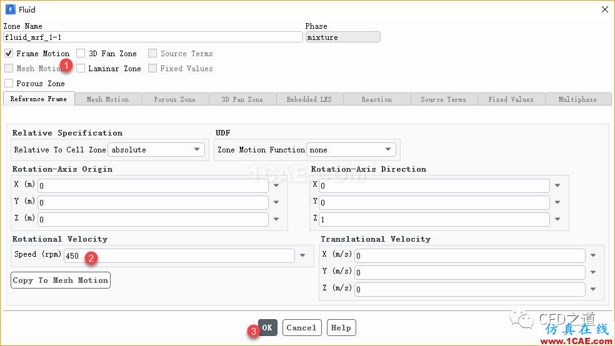Toggle the Source Terms checkbox

pos(152,53)
